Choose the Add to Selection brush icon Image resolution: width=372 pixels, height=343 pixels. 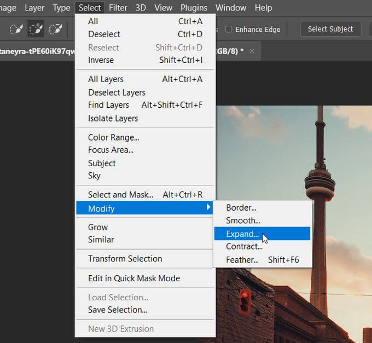pos(36,30)
